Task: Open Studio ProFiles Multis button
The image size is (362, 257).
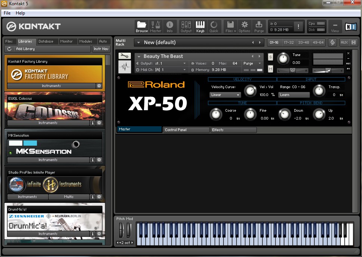Action: point(69,197)
